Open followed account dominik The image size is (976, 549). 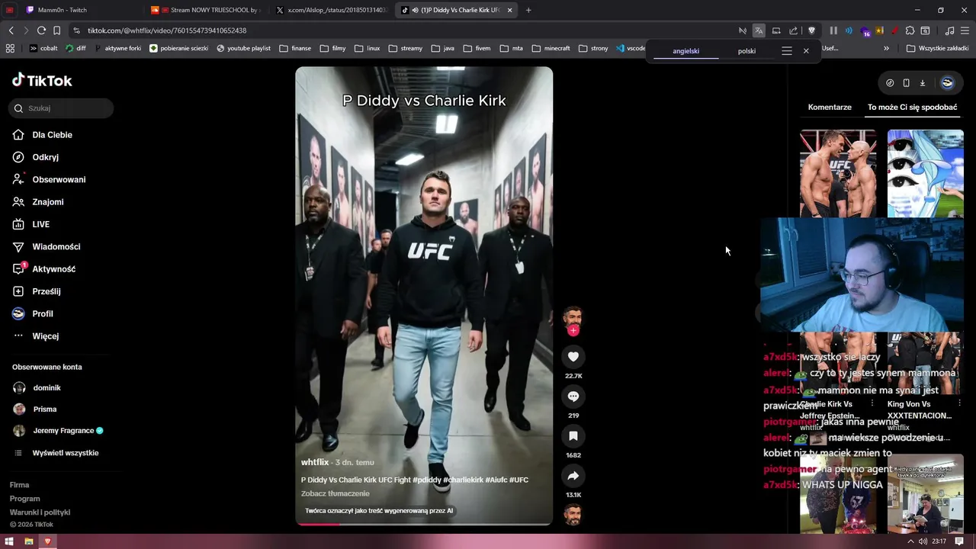[x=37, y=388]
